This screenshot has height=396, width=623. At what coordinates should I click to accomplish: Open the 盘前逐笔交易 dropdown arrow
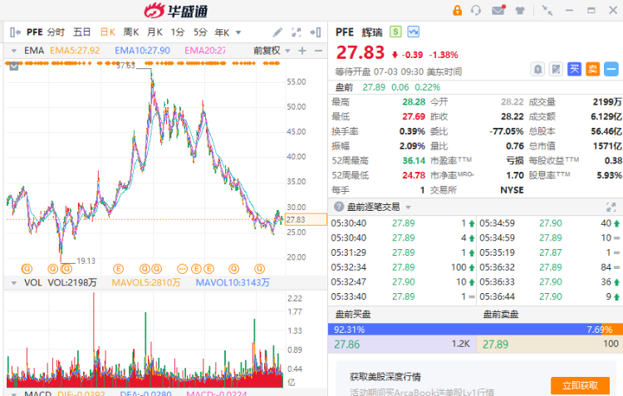(x=408, y=208)
